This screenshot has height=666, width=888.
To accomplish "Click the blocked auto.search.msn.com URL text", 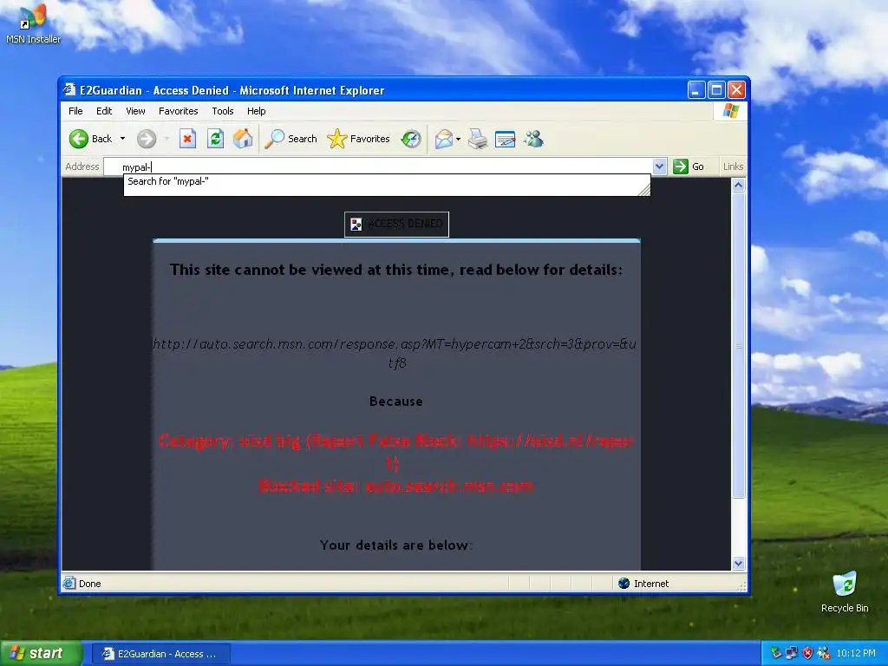I will click(395, 353).
